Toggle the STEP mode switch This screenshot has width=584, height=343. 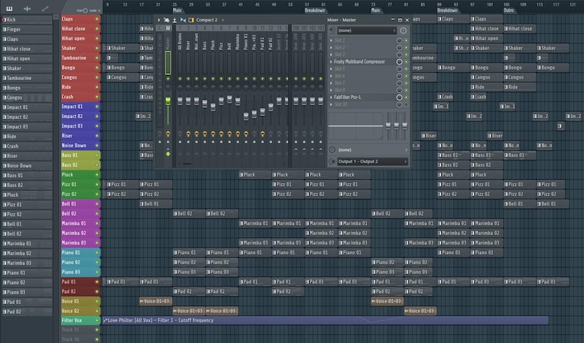click(85, 10)
